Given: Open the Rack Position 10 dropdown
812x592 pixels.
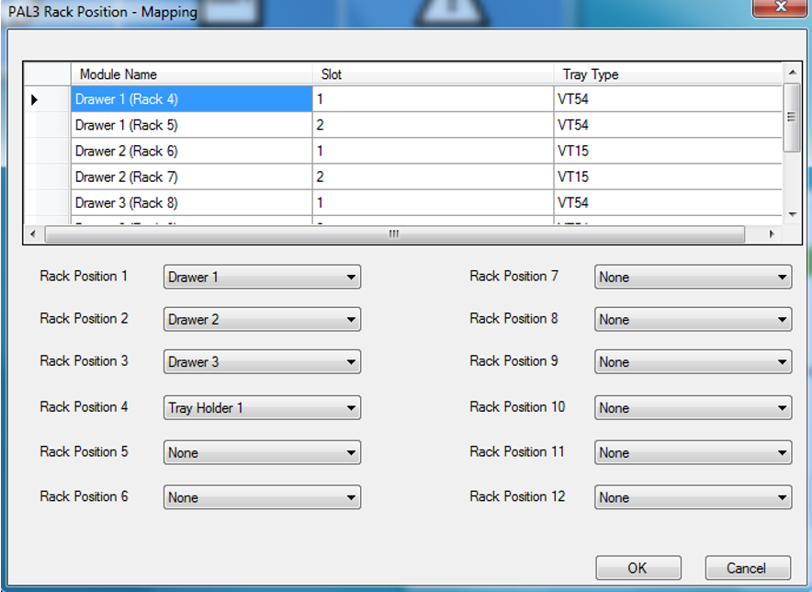Looking at the screenshot, I should pos(693,408).
